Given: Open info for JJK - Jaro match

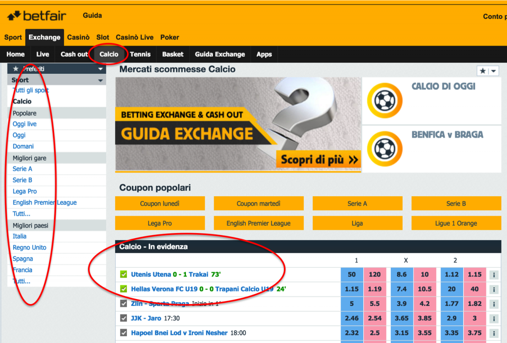Looking at the screenshot, I should pyautogui.click(x=493, y=318).
